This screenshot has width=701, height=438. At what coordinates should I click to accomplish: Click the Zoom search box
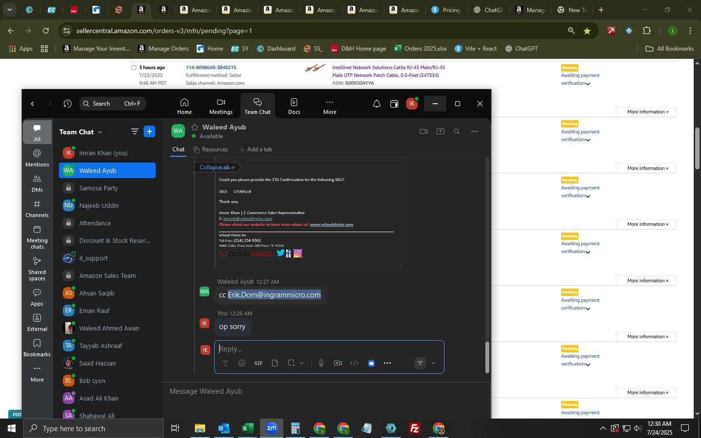[112, 104]
